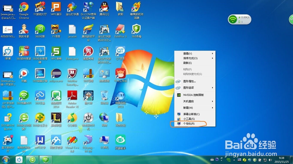Show hidden tray icons arrow
The height and width of the screenshot is (164, 293).
[234, 160]
